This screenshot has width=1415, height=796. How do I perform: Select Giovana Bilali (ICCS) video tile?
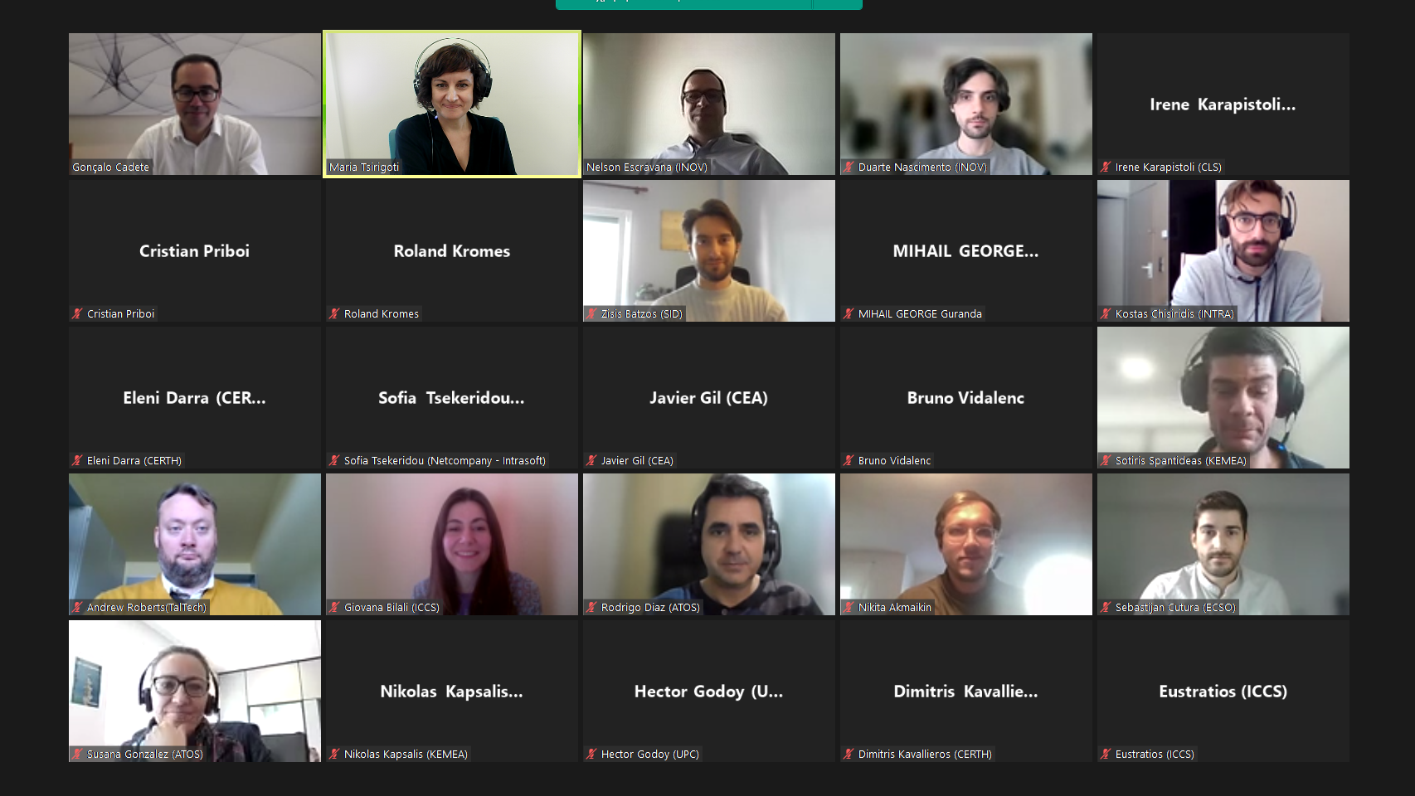click(452, 544)
